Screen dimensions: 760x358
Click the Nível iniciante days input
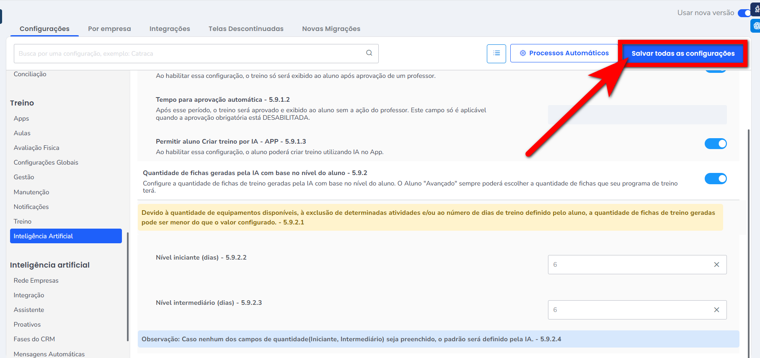pos(637,265)
